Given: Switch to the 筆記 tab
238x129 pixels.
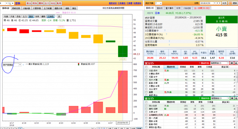Looking at the screenshot, I should tap(74, 8).
